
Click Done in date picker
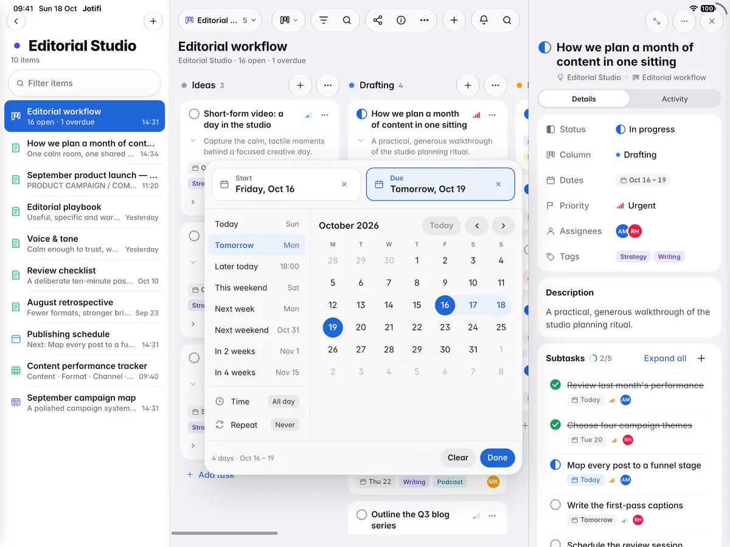(x=498, y=458)
